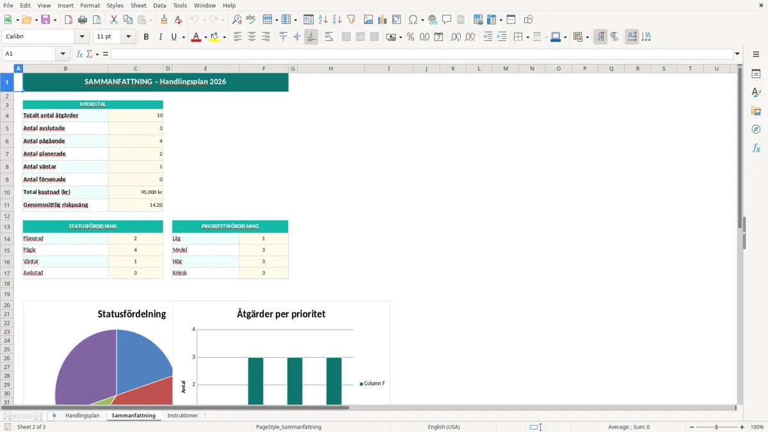Click the status bar zoom slider
Image resolution: width=768 pixels, height=432 pixels.
pos(717,427)
